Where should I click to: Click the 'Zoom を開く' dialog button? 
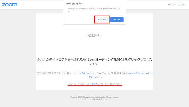pos(102,19)
